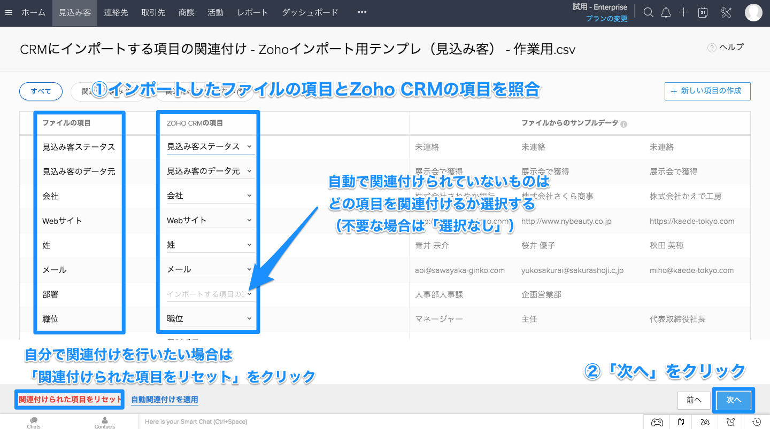Image resolution: width=770 pixels, height=429 pixels.
Task: Open Contacts in bottom bar
Action: pyautogui.click(x=105, y=423)
